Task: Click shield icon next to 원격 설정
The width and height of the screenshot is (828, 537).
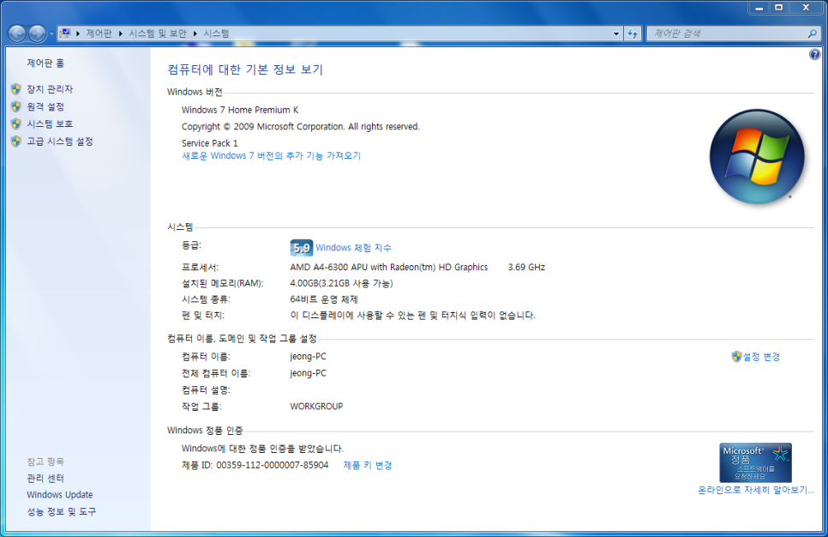Action: (x=16, y=106)
